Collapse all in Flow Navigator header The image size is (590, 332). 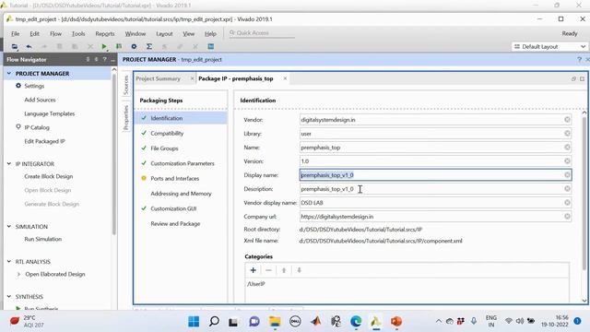(x=88, y=59)
